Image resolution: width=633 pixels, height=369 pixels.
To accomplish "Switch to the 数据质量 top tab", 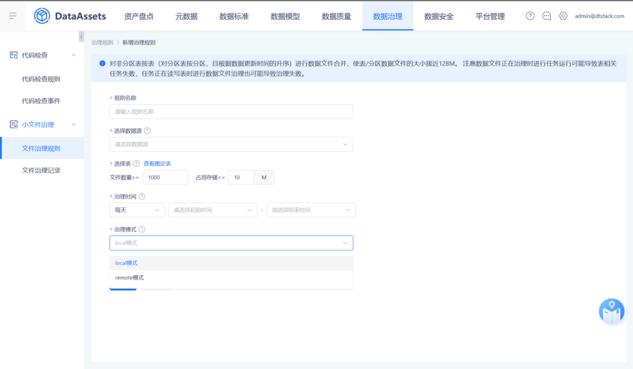I will click(x=336, y=16).
